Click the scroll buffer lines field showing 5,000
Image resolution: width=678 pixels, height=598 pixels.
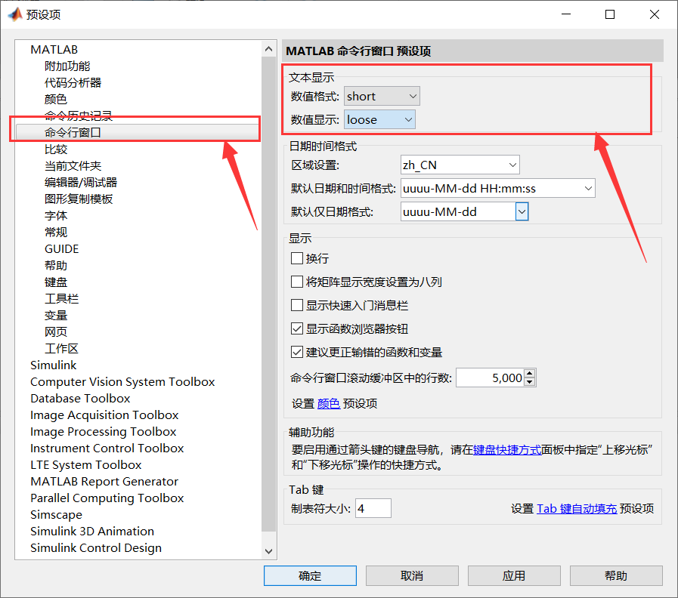click(490, 378)
